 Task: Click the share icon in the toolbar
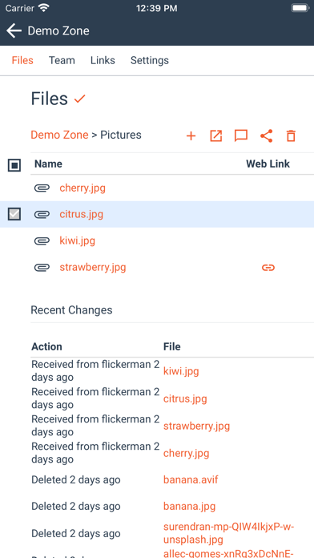[267, 136]
